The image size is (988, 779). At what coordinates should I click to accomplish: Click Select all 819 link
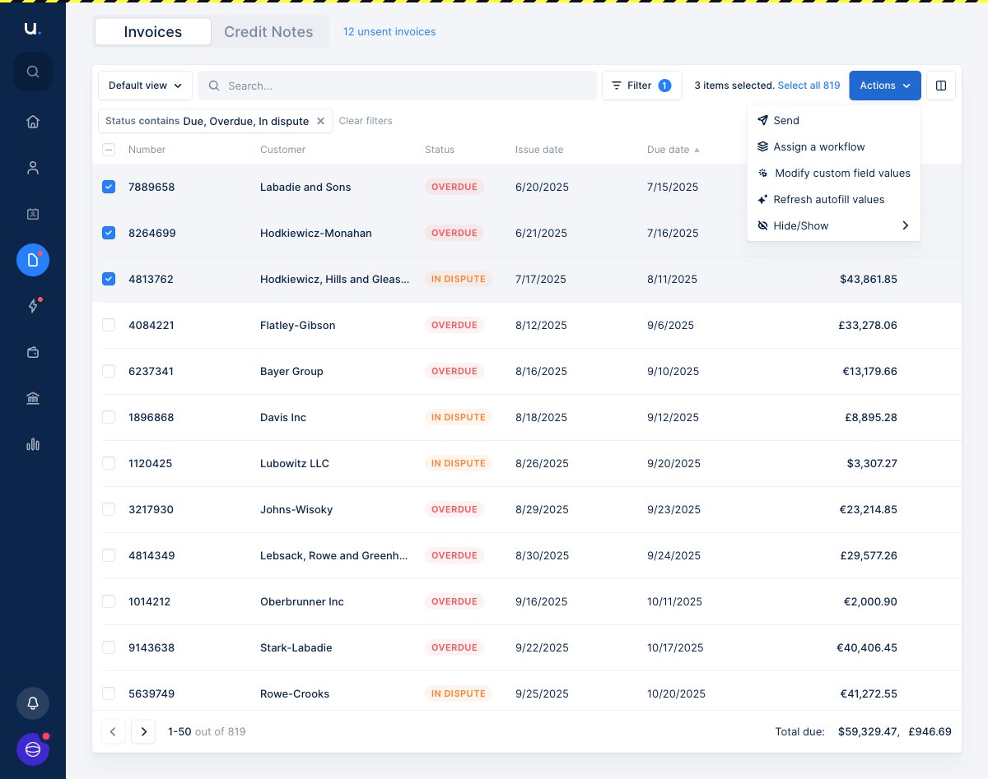click(x=809, y=86)
